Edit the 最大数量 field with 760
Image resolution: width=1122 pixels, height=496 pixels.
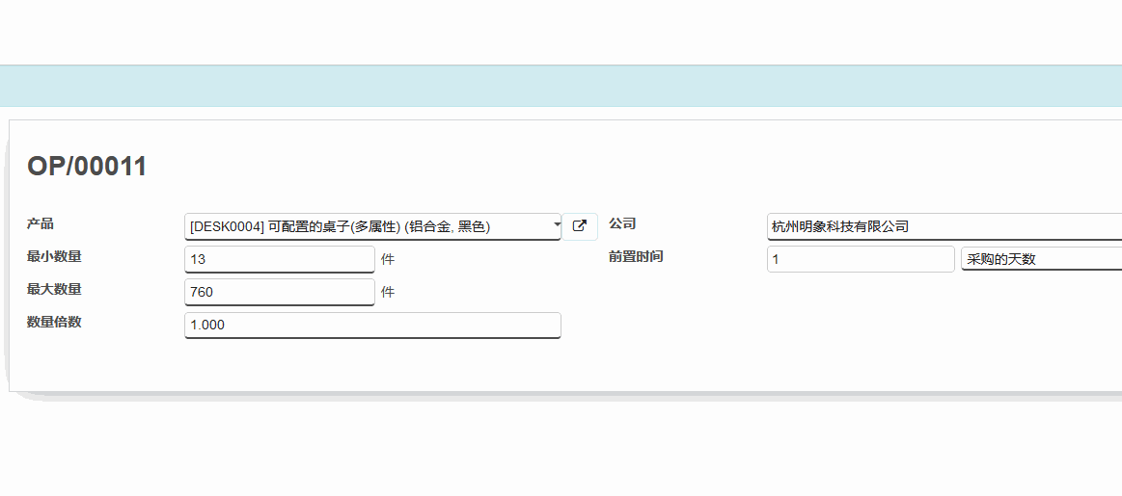[280, 293]
